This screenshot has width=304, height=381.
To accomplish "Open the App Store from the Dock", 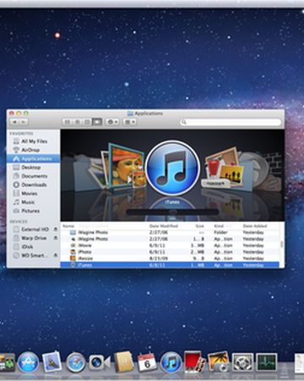I will click(x=28, y=362).
